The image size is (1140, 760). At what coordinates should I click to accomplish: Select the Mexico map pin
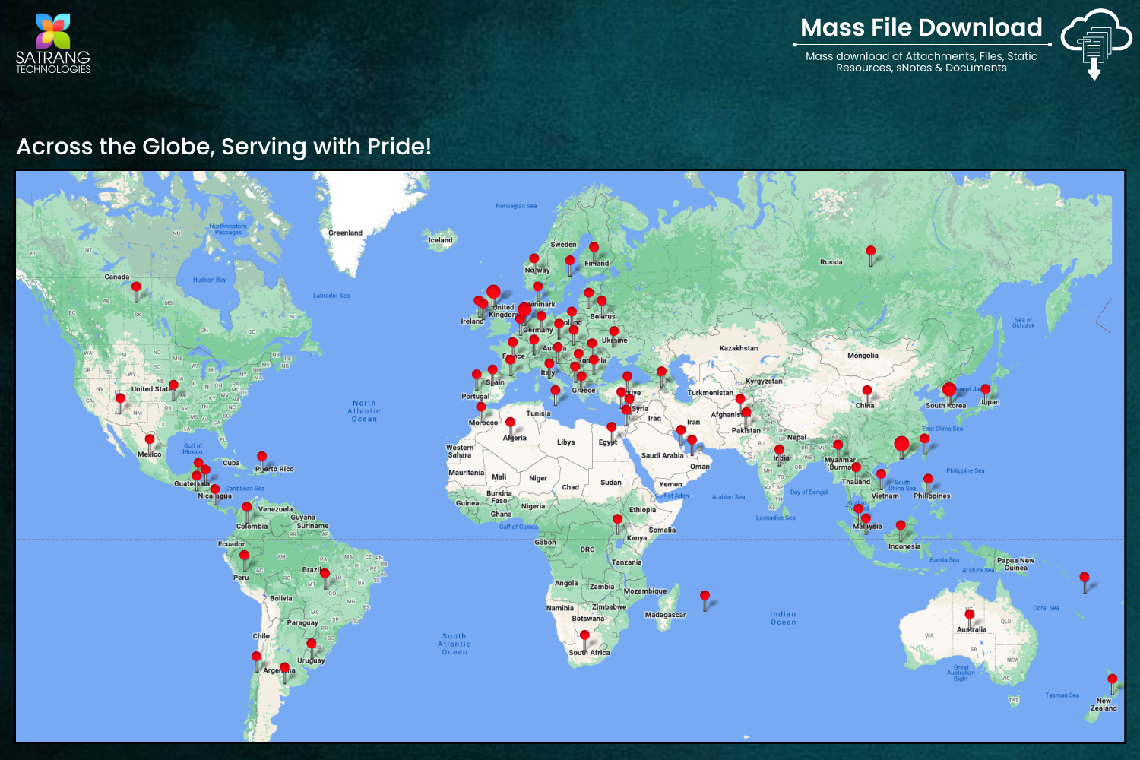150,440
